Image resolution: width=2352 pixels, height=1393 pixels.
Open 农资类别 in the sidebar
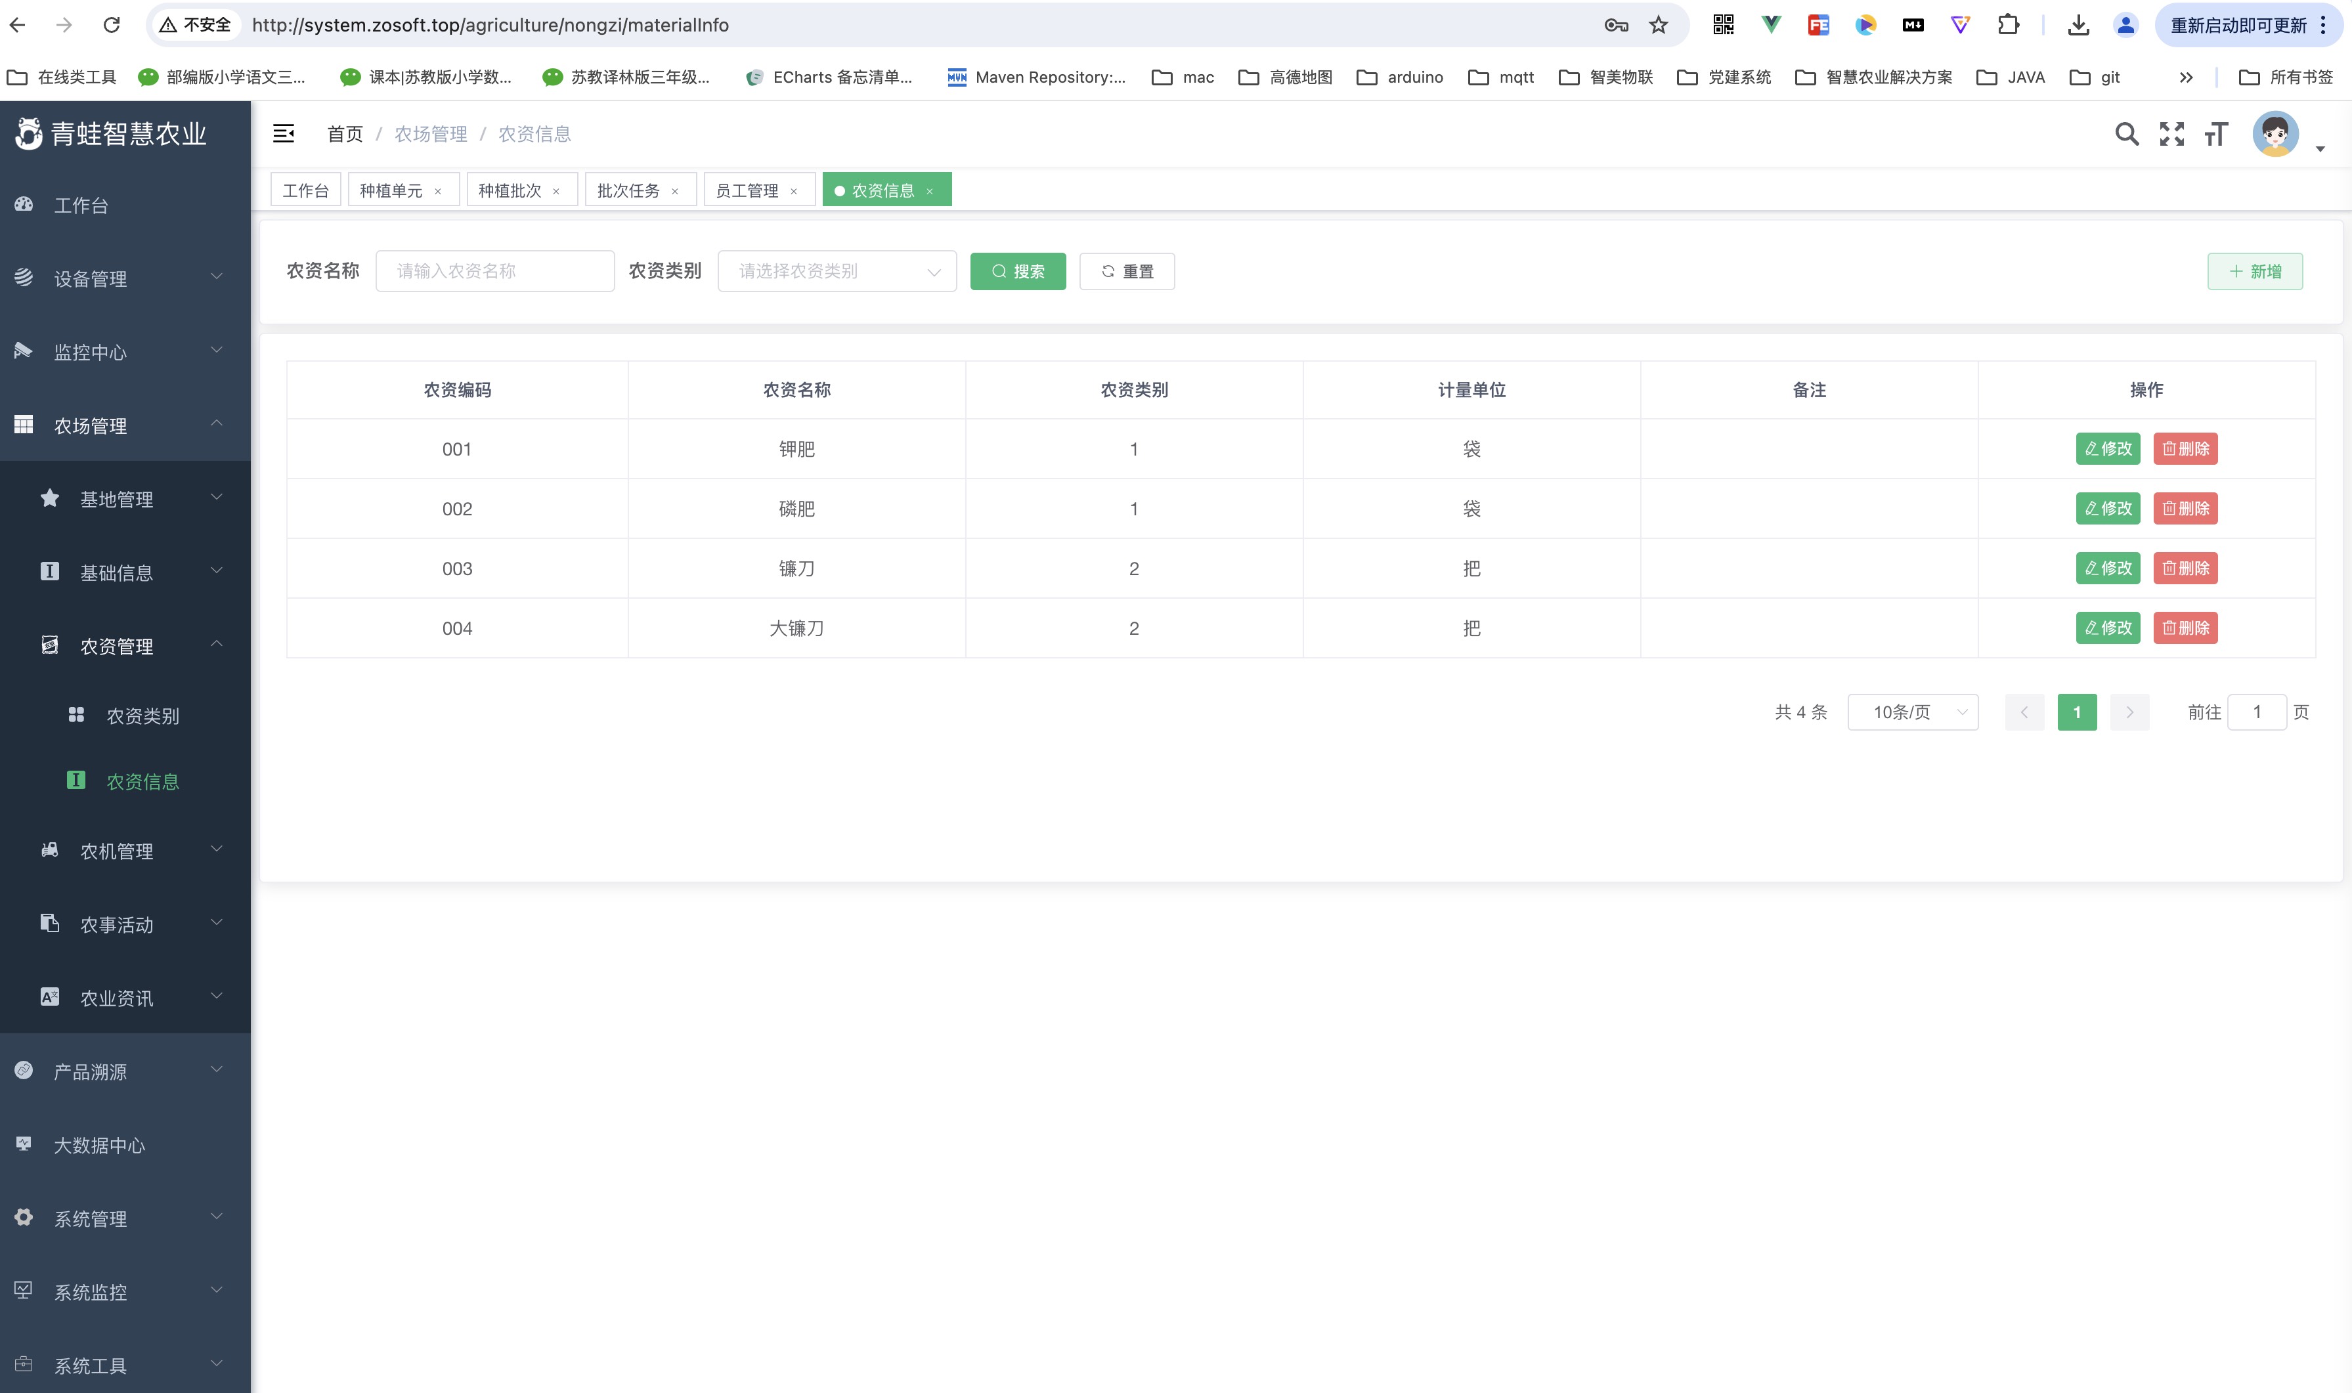tap(142, 716)
